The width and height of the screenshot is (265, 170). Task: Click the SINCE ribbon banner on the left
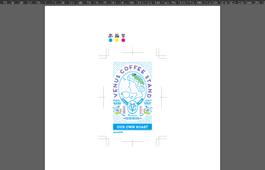[x=125, y=102]
